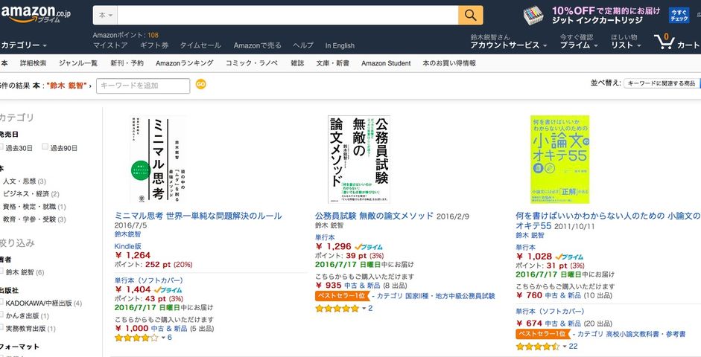Filter by 資格・検定・就職 category
The width and height of the screenshot is (701, 357).
29,207
